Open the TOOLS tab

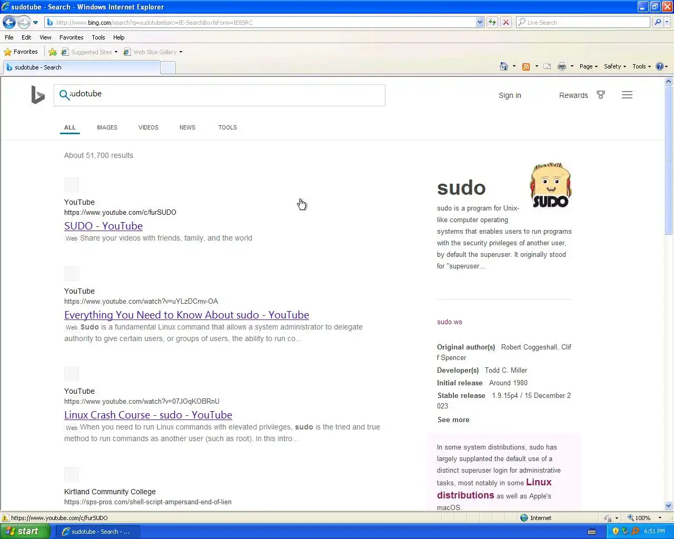coord(227,127)
